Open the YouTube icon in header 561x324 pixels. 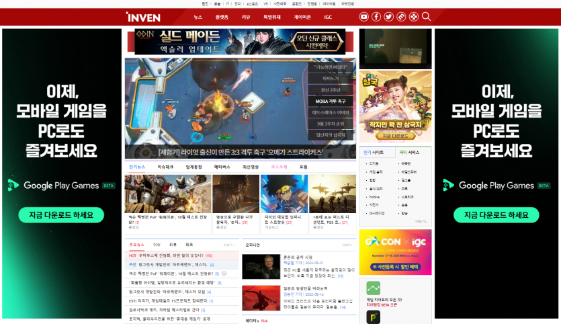(x=364, y=17)
